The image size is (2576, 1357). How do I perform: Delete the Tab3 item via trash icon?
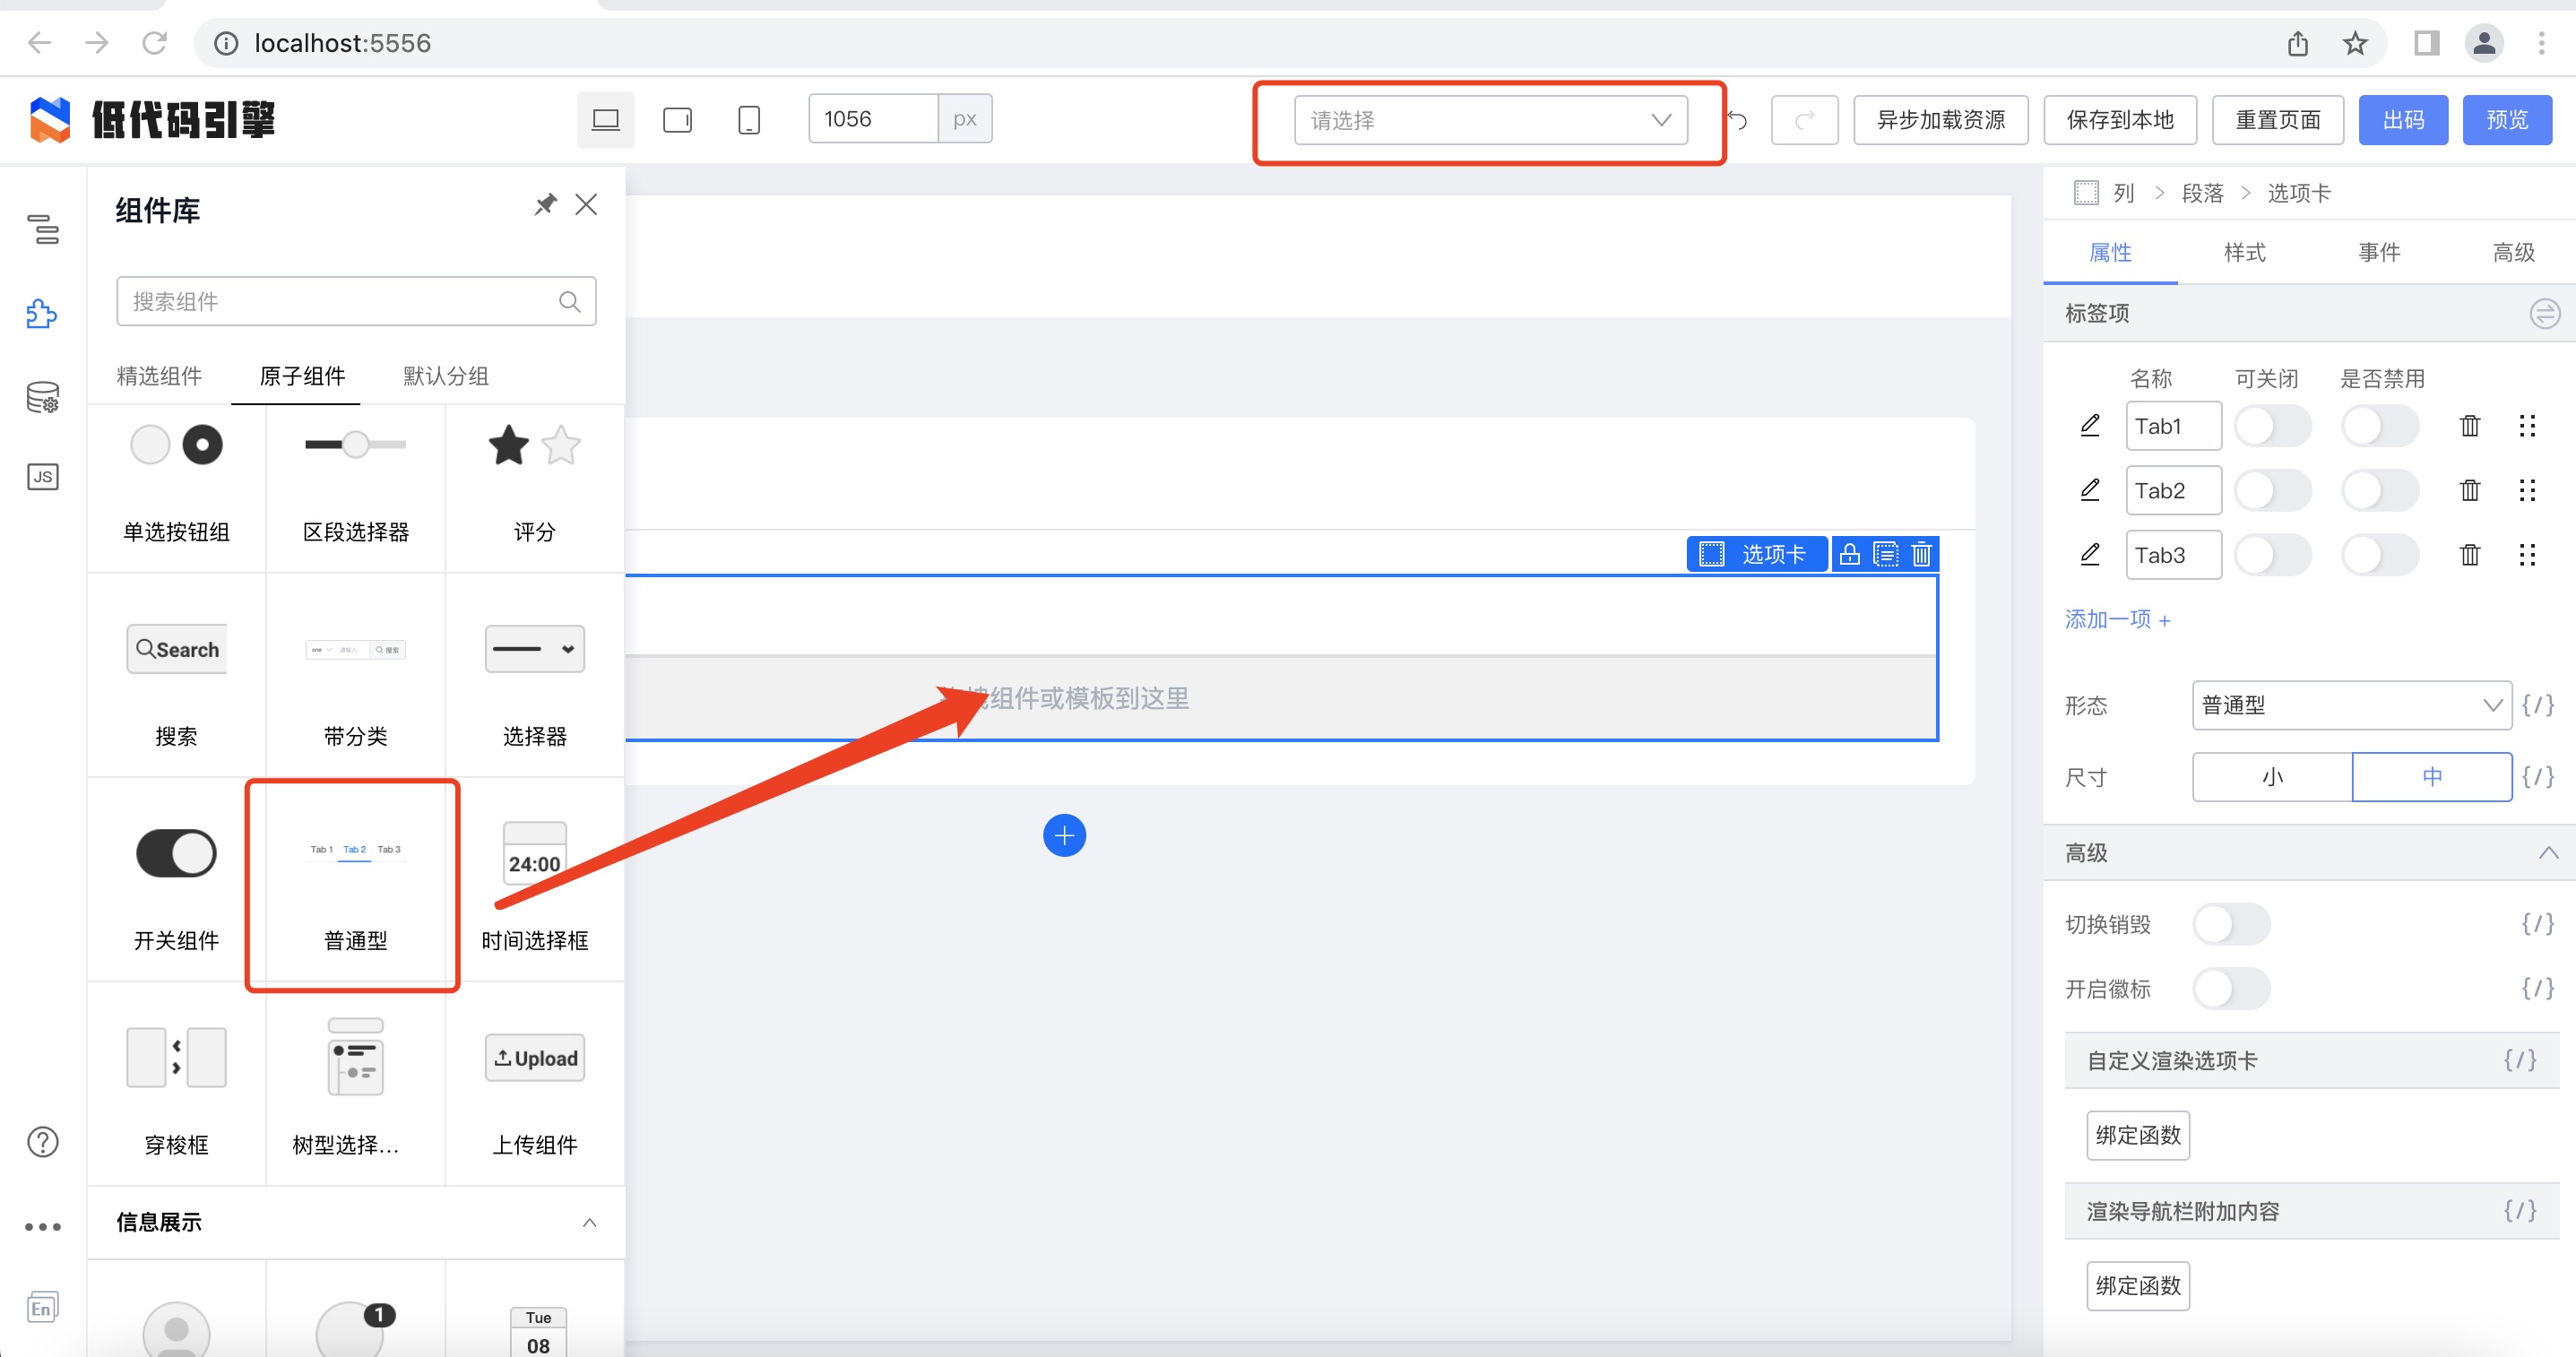point(2469,555)
